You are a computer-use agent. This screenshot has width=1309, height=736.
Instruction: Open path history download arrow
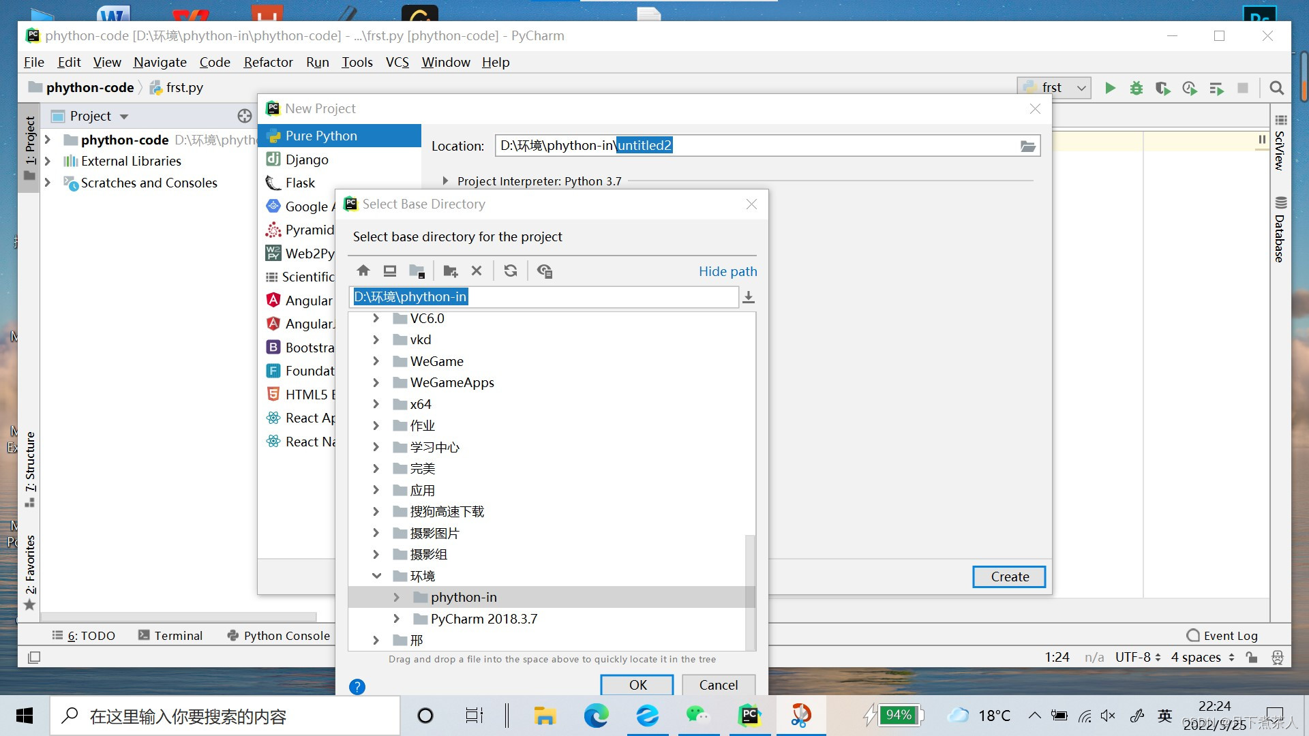click(749, 297)
